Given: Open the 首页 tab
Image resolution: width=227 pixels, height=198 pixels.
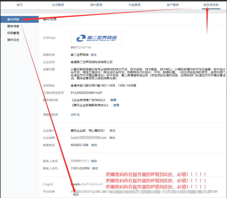Looking at the screenshot, I should point(19,5).
